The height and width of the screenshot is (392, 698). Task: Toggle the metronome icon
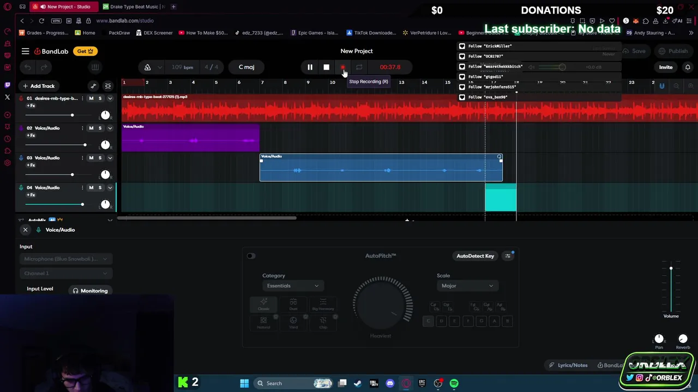pyautogui.click(x=147, y=67)
